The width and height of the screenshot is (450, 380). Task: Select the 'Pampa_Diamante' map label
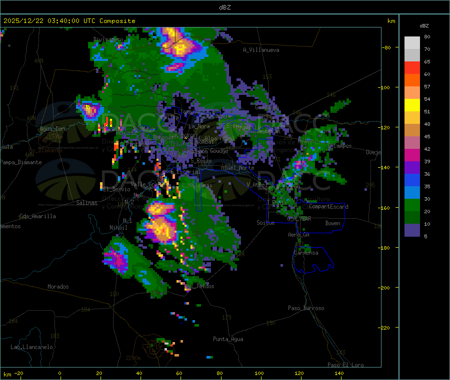click(20, 162)
